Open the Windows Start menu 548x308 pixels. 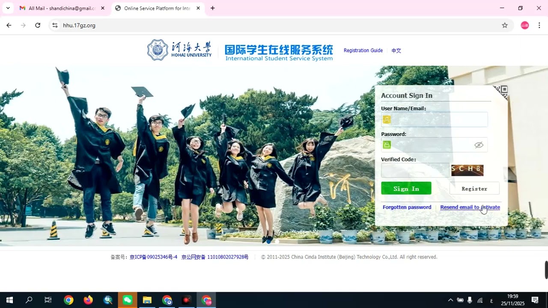9,300
